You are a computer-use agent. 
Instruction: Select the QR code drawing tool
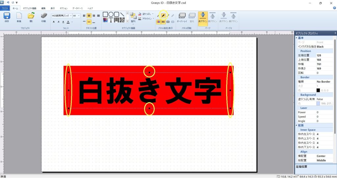122,20
